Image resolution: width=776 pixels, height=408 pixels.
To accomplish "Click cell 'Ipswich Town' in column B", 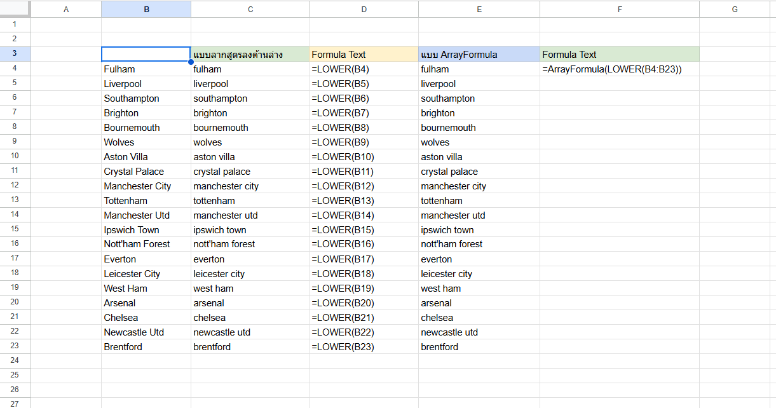I will (146, 229).
